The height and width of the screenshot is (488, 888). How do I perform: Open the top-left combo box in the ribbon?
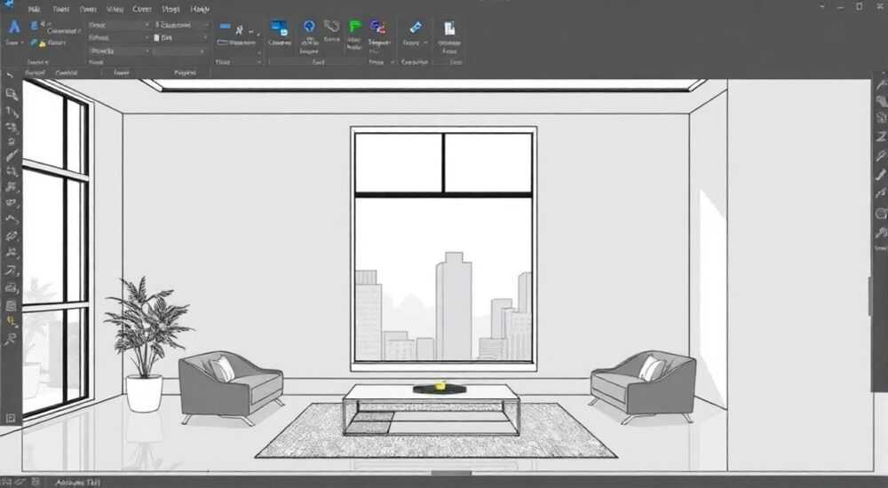[x=119, y=25]
